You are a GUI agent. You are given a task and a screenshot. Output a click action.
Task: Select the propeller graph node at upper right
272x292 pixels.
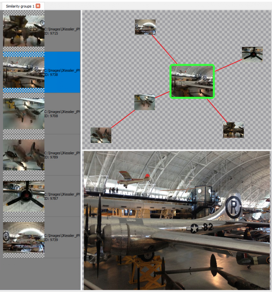(252, 54)
